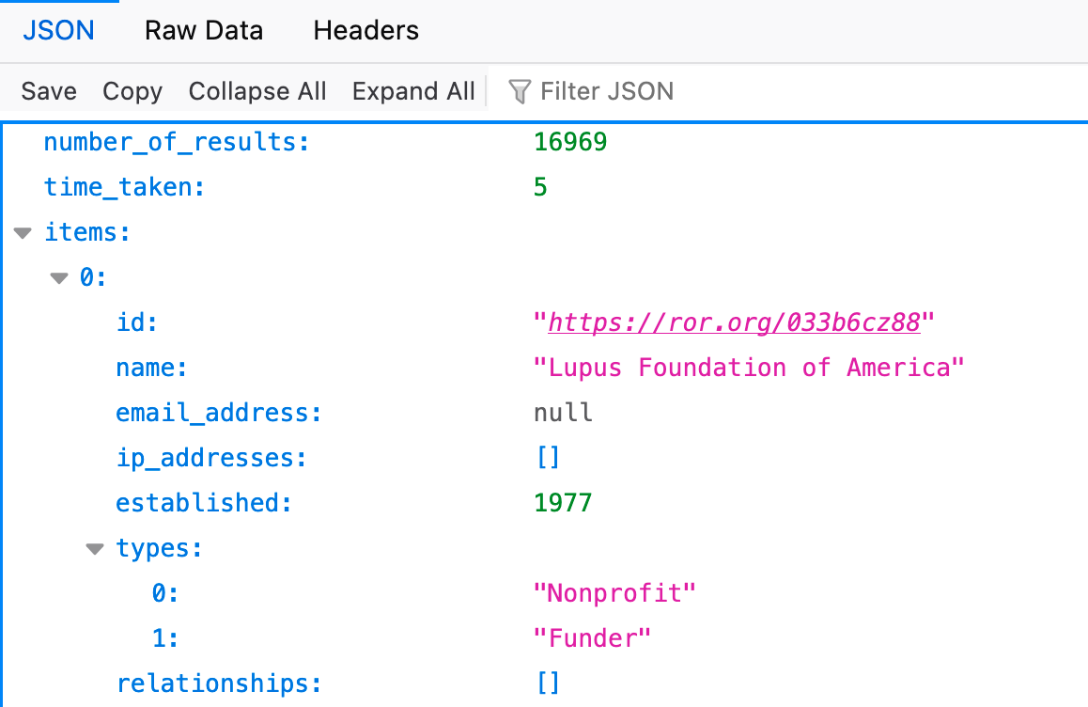Click Expand All in toolbar
Screen dimensions: 1088x707
(413, 91)
